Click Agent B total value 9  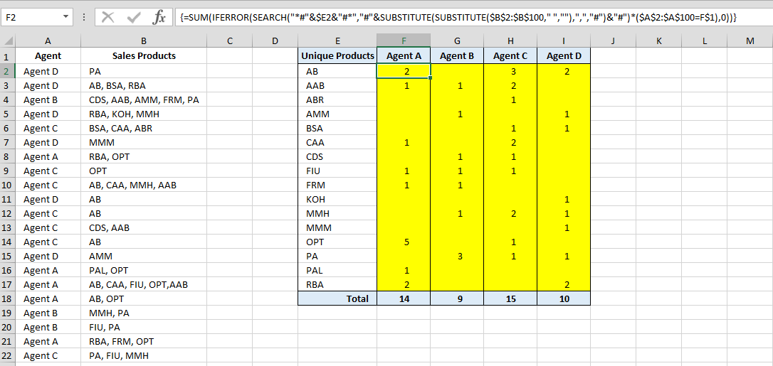[457, 298]
